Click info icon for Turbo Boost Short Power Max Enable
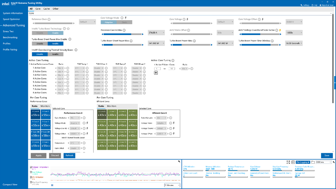Viewport: 336px width, 189px height. coord(70,39)
